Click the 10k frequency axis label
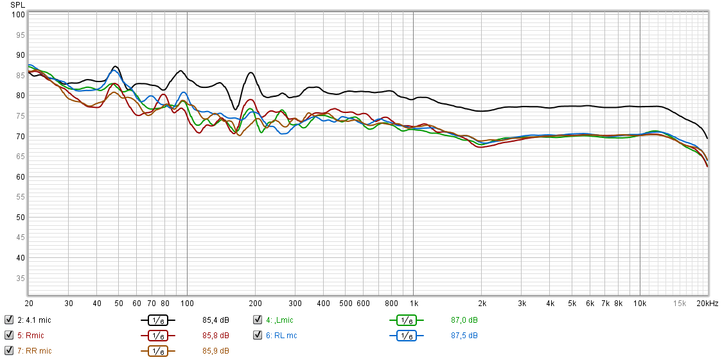The height and width of the screenshot is (360, 722). [640, 303]
